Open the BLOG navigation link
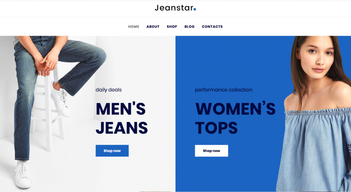 [189, 27]
